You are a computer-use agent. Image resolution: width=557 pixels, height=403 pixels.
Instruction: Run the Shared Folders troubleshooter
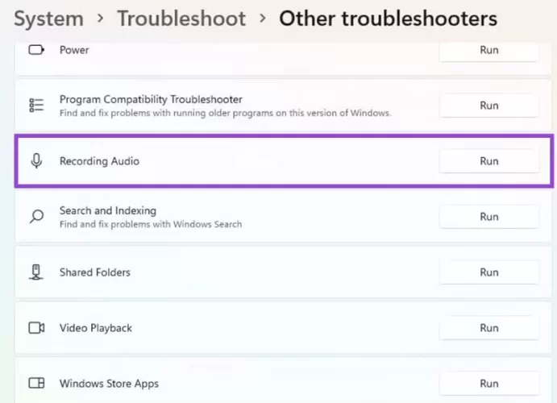click(x=488, y=272)
